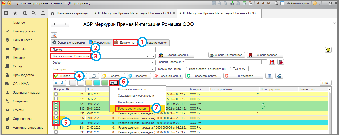Tick the checkbox for row 831

pos(56,113)
